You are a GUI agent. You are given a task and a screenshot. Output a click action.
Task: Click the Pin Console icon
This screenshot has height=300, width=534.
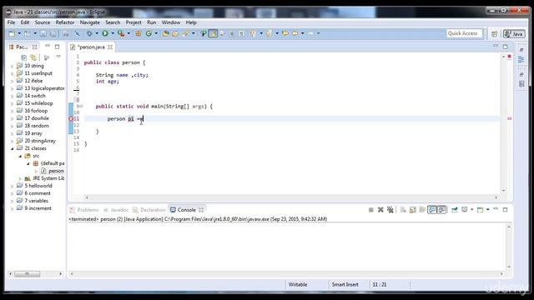454,210
